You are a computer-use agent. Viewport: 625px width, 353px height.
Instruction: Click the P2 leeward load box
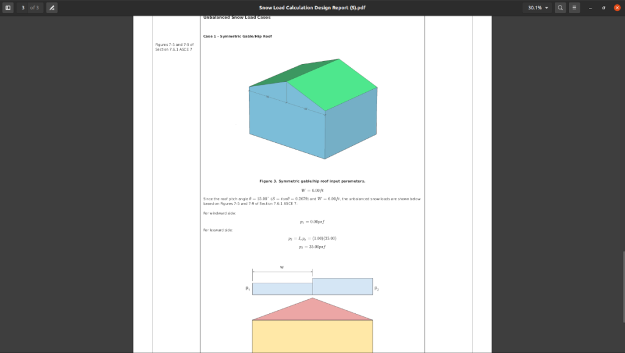coord(342,286)
